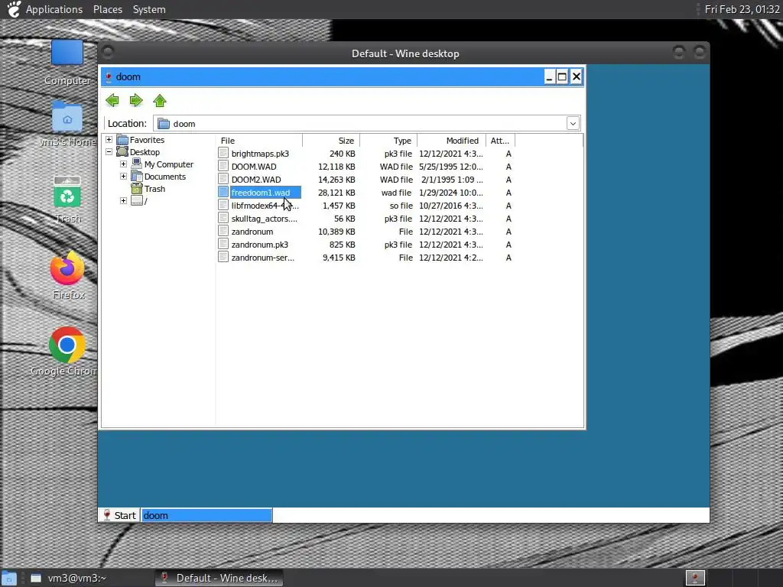Select the / root drive in tree

(145, 201)
